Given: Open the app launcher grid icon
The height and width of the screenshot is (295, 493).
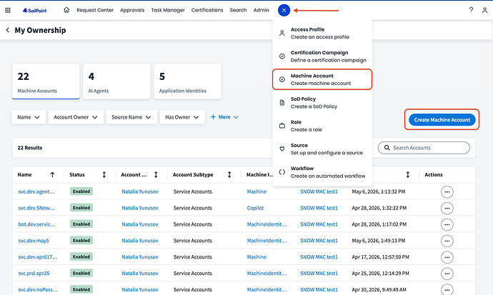Looking at the screenshot, I should click(x=8, y=11).
